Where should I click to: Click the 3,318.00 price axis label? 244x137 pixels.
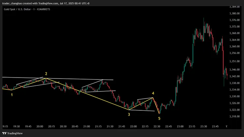pos(234,117)
